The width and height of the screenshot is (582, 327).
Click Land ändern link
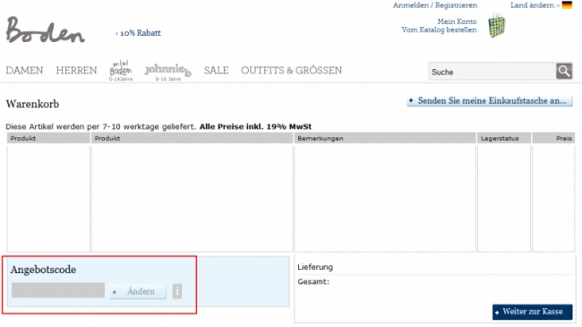(535, 5)
